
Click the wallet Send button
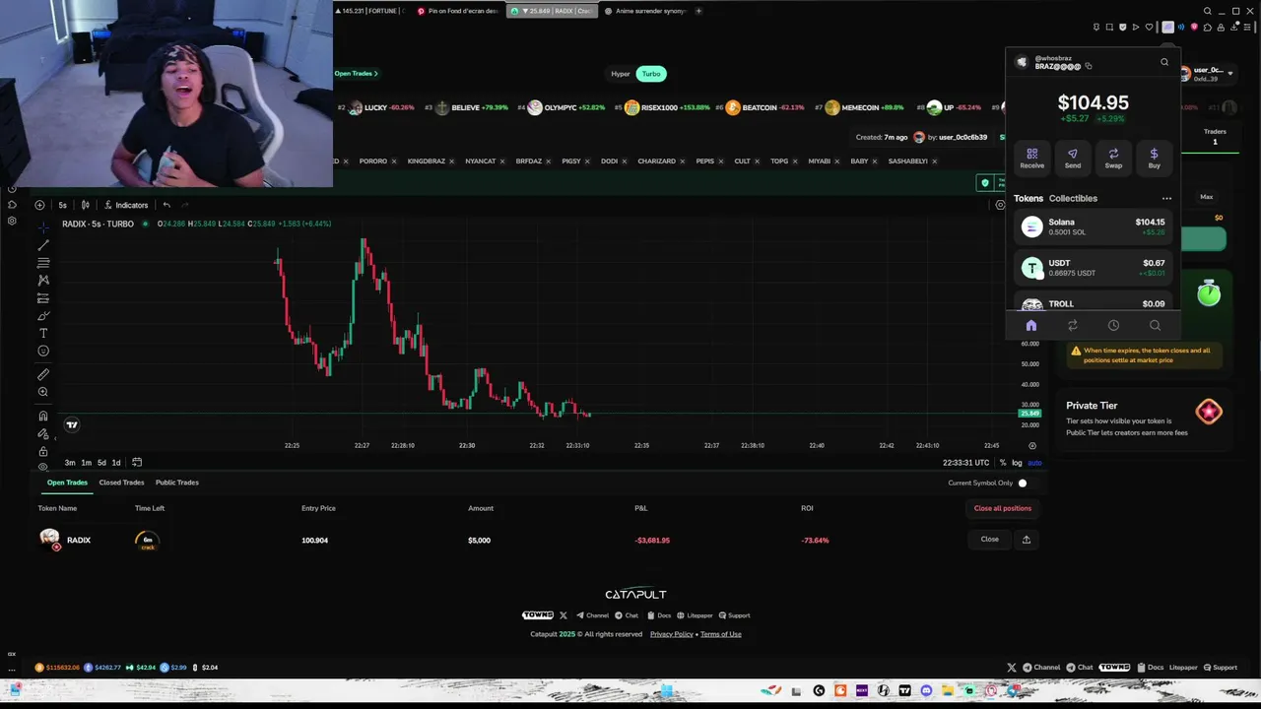coord(1073,159)
